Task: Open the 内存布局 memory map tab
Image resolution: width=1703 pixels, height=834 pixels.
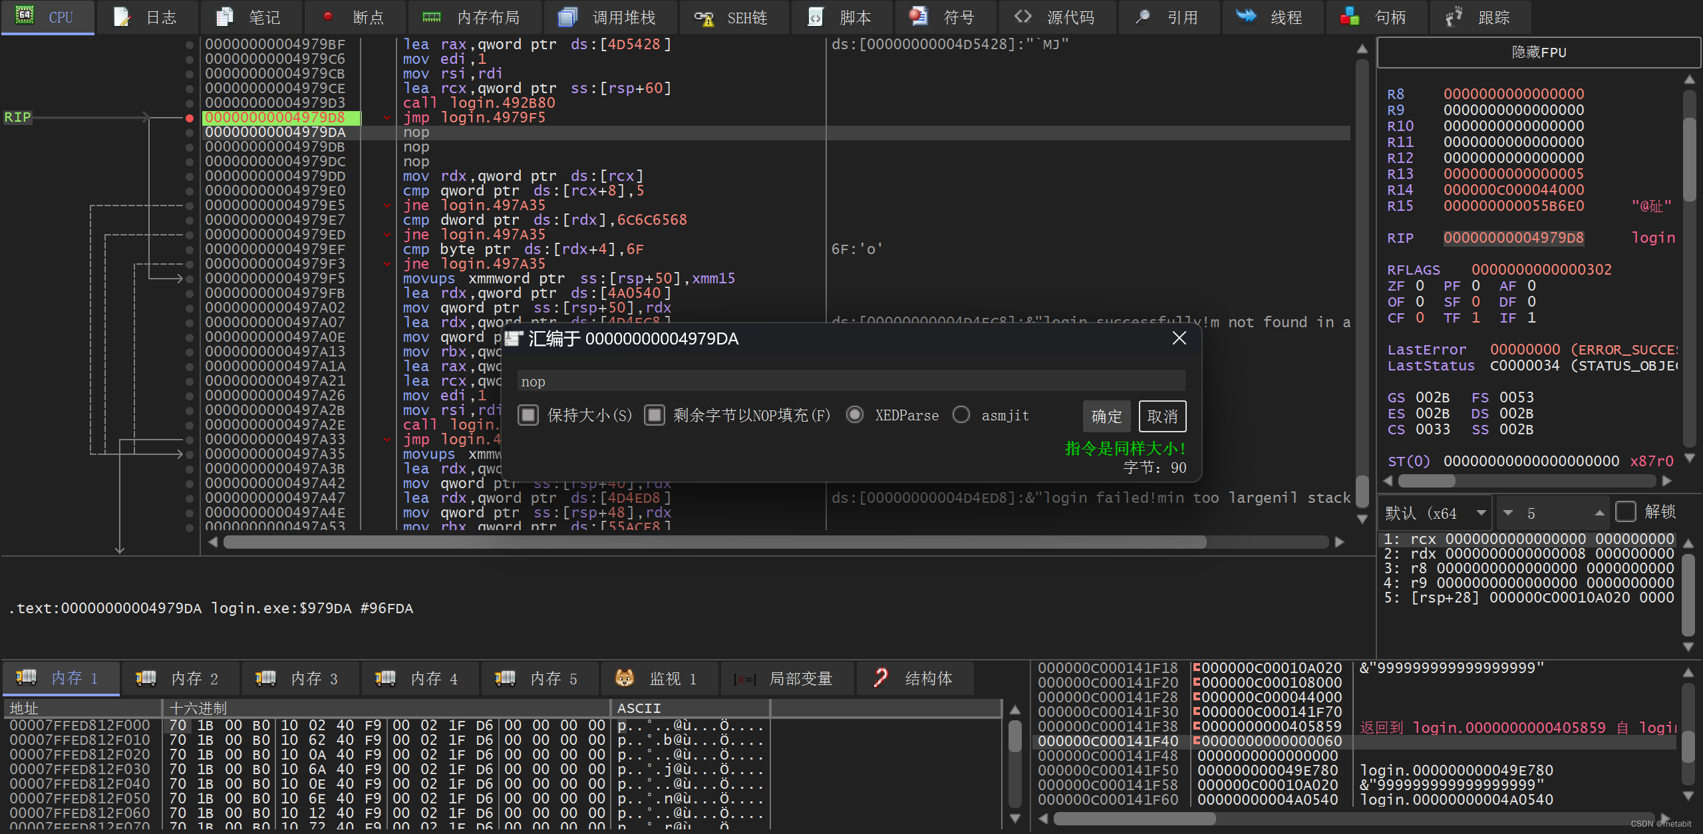Action: click(x=474, y=17)
